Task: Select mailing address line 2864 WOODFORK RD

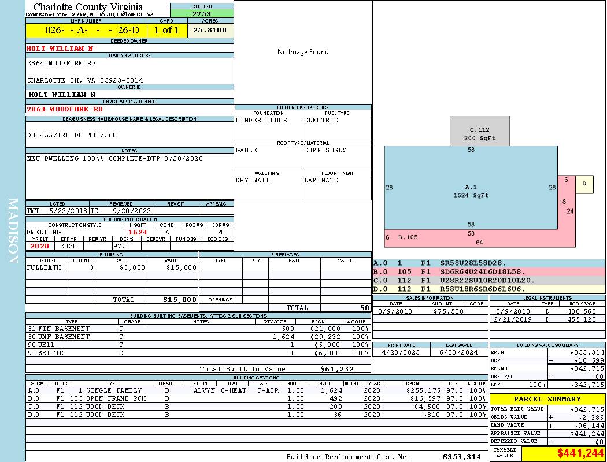Action: tap(61, 63)
